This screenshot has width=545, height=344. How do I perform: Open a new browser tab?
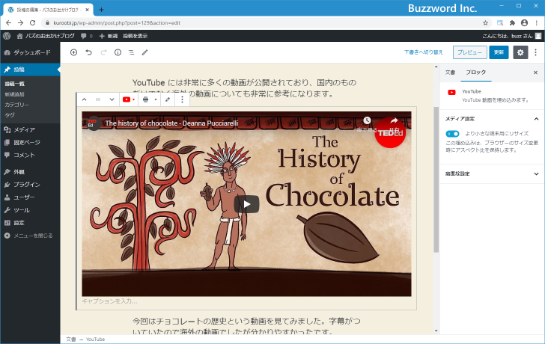[101, 10]
